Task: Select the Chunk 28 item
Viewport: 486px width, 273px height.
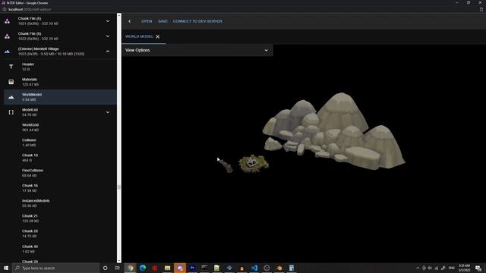Action: point(60,234)
